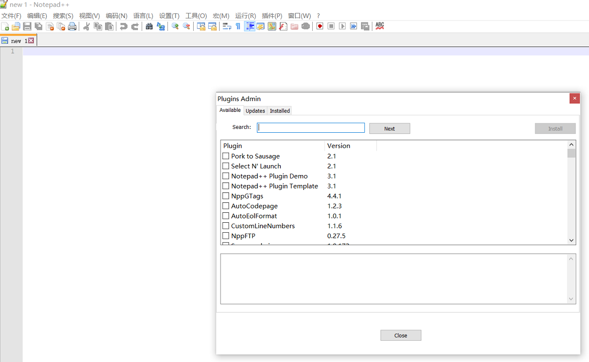Viewport: 589px width, 362px height.
Task: Switch to the Installed tab
Action: [280, 111]
